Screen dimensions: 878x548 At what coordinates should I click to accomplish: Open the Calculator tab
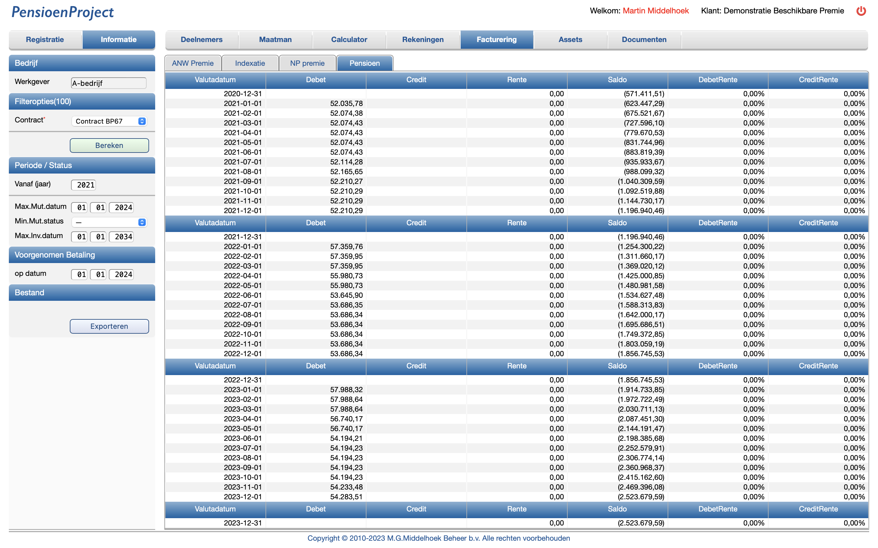pos(349,40)
